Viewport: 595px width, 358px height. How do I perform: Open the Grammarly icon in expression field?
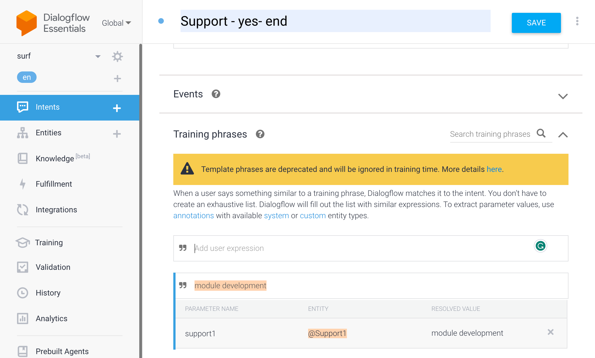point(541,246)
